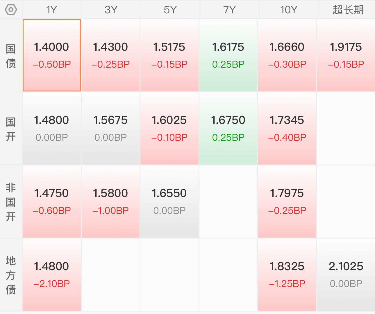Screen dimensions: 375x314
Task: Select the 1Y column header
Action: (x=52, y=10)
